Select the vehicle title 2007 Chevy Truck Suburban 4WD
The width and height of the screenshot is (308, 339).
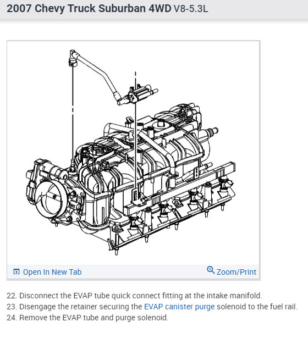89,9
